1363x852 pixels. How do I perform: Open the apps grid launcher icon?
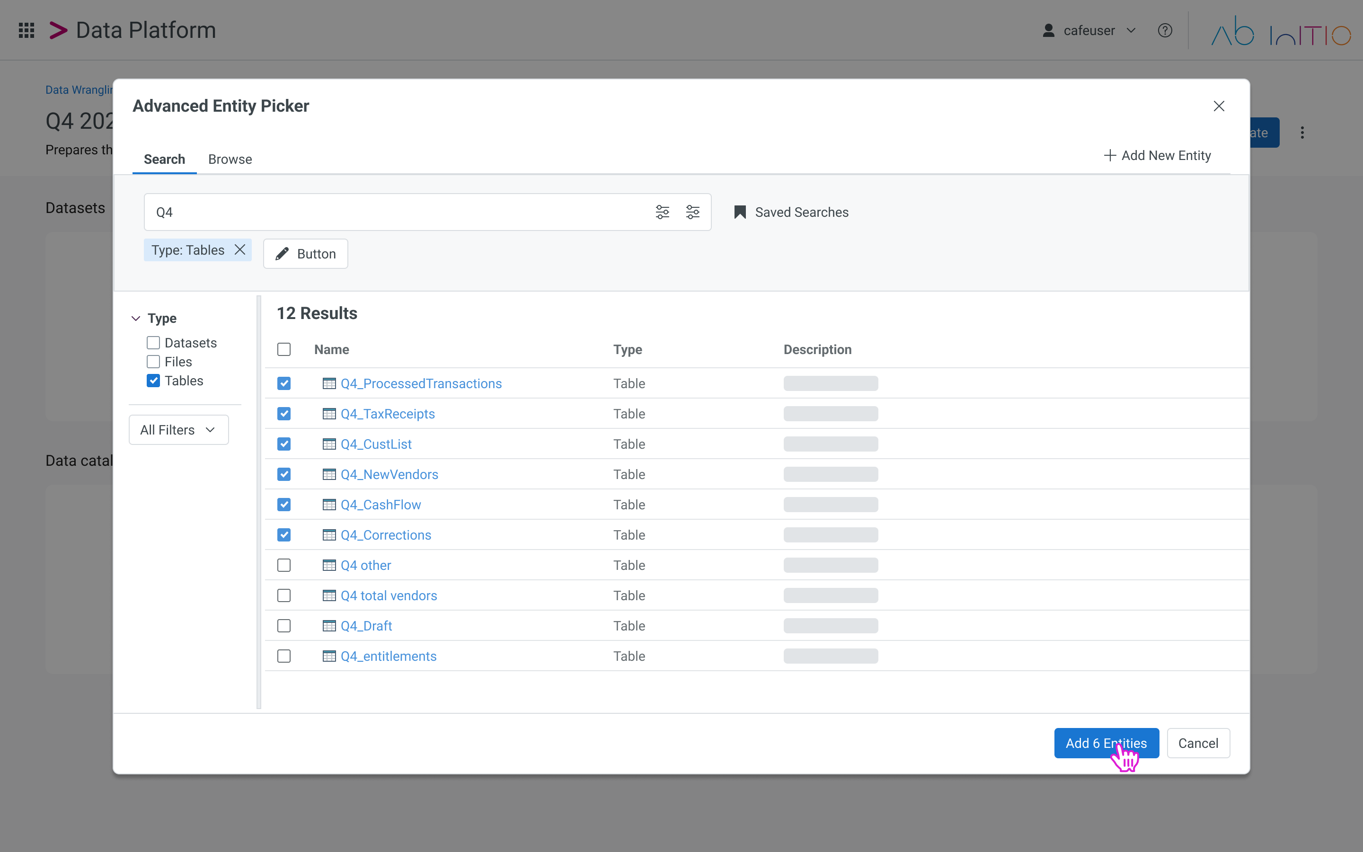pyautogui.click(x=27, y=30)
